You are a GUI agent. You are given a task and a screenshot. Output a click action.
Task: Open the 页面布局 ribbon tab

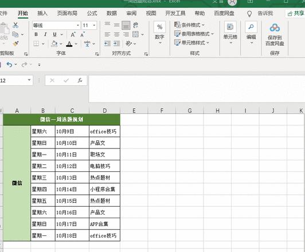click(67, 13)
